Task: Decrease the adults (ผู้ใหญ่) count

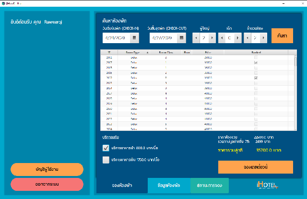Action: pyautogui.click(x=196, y=38)
